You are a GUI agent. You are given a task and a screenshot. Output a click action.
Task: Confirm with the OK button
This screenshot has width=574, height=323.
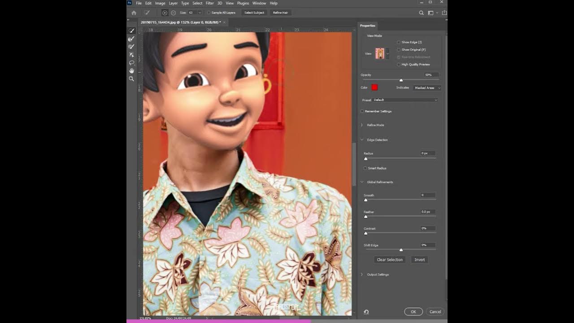(413, 312)
